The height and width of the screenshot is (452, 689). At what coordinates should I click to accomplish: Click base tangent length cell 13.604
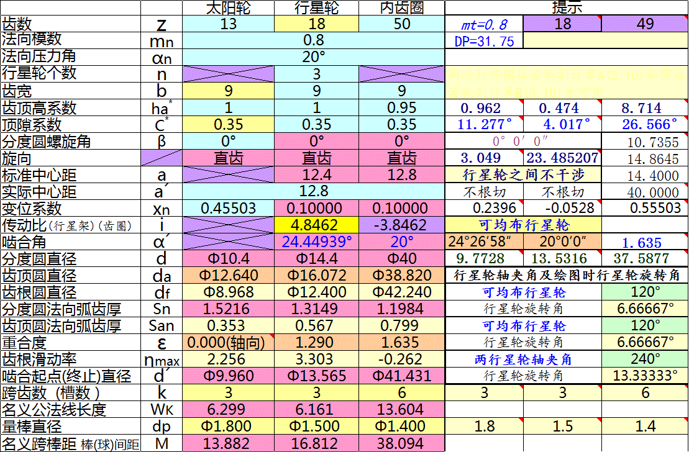click(x=401, y=409)
